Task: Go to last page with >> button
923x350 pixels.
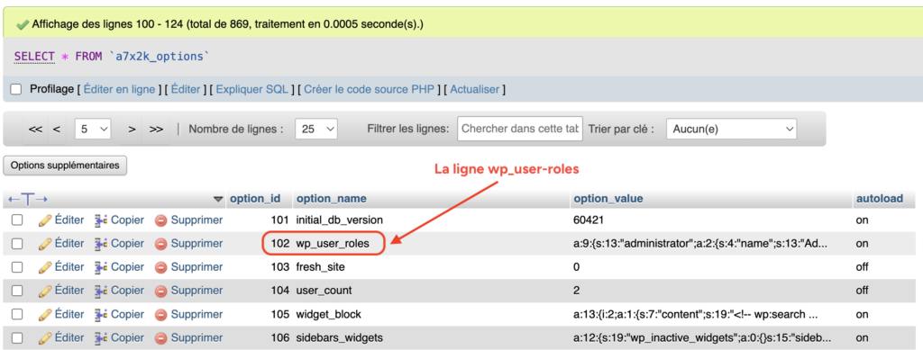Action: 156,130
